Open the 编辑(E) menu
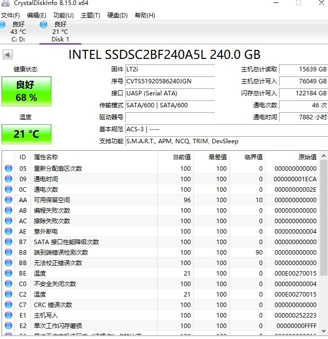328x339 pixels. [x=36, y=15]
